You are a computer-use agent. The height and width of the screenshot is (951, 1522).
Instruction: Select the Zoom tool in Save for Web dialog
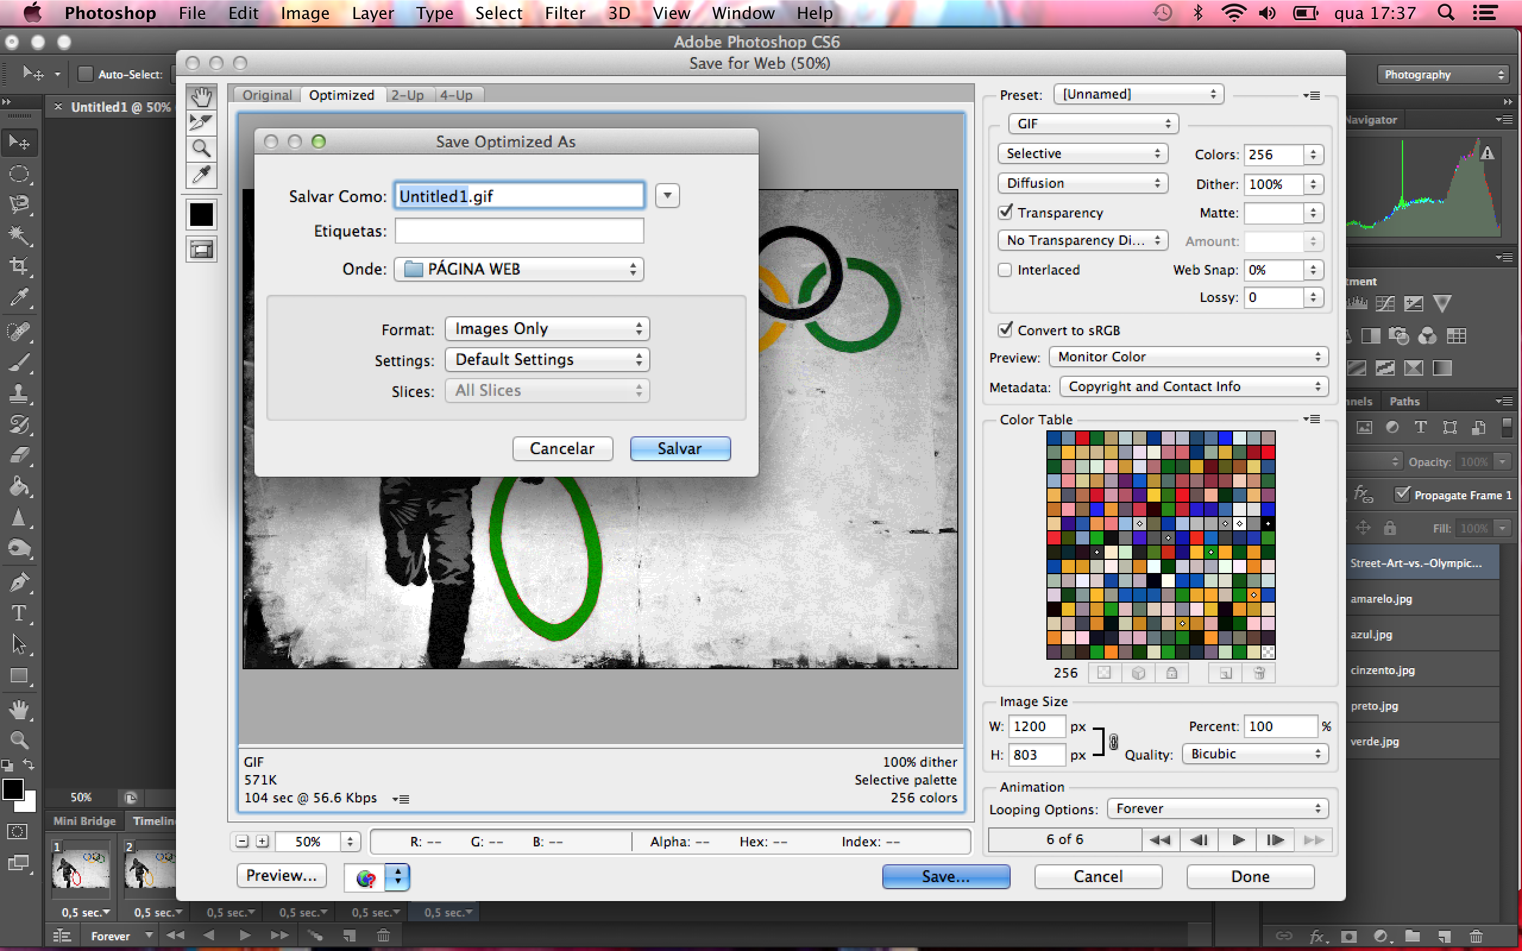[202, 149]
